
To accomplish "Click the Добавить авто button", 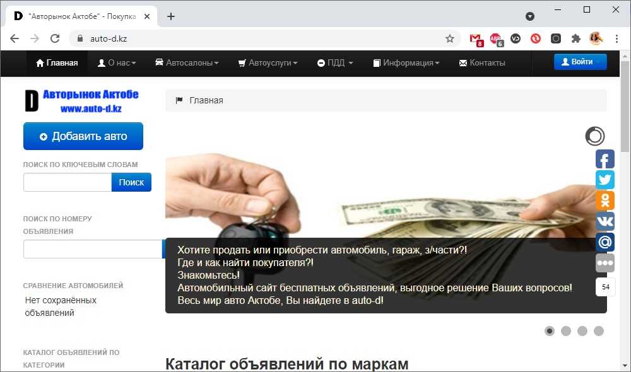I will click(83, 136).
